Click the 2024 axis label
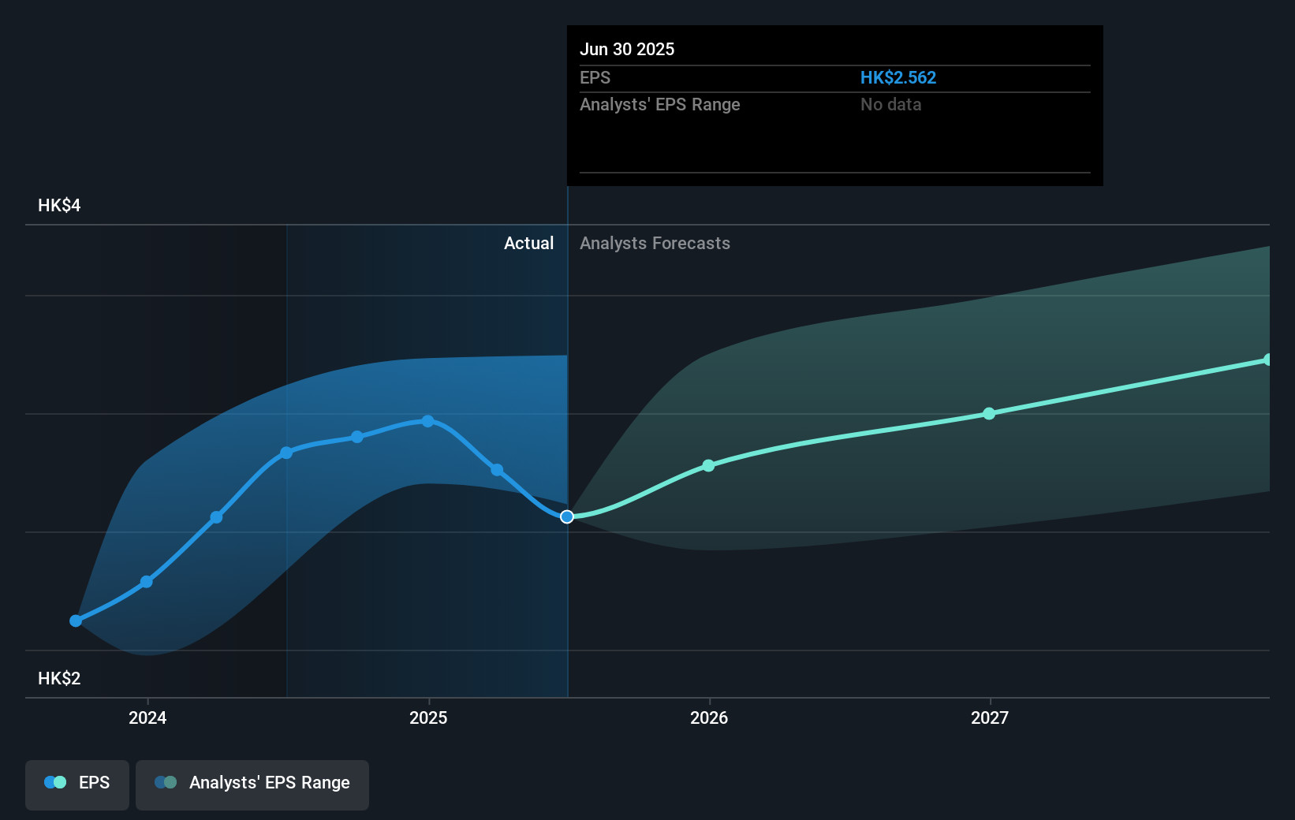 (147, 717)
